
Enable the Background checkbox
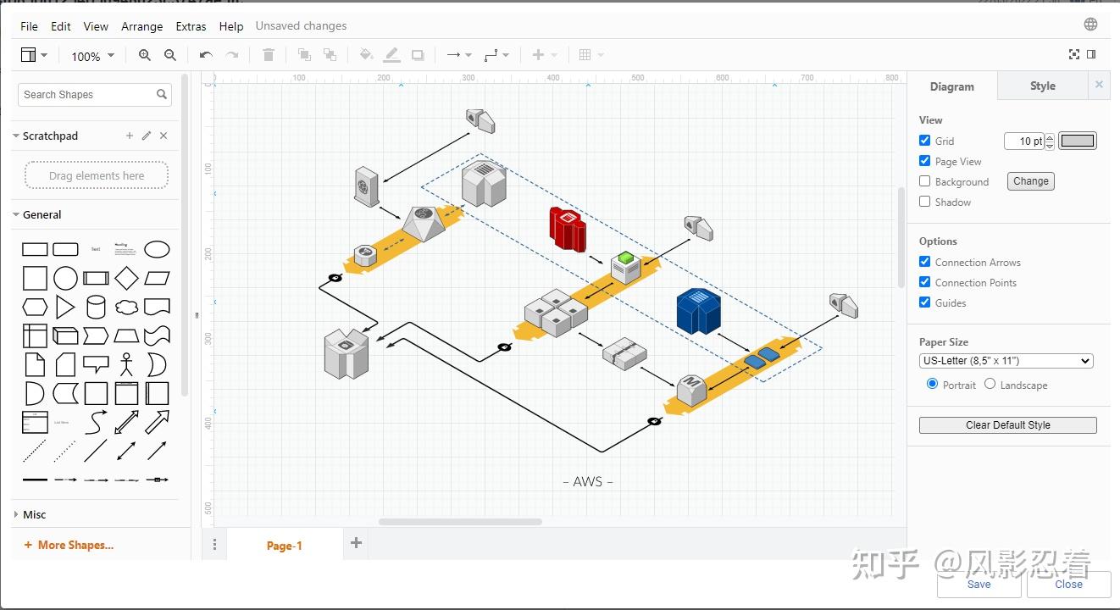point(924,181)
